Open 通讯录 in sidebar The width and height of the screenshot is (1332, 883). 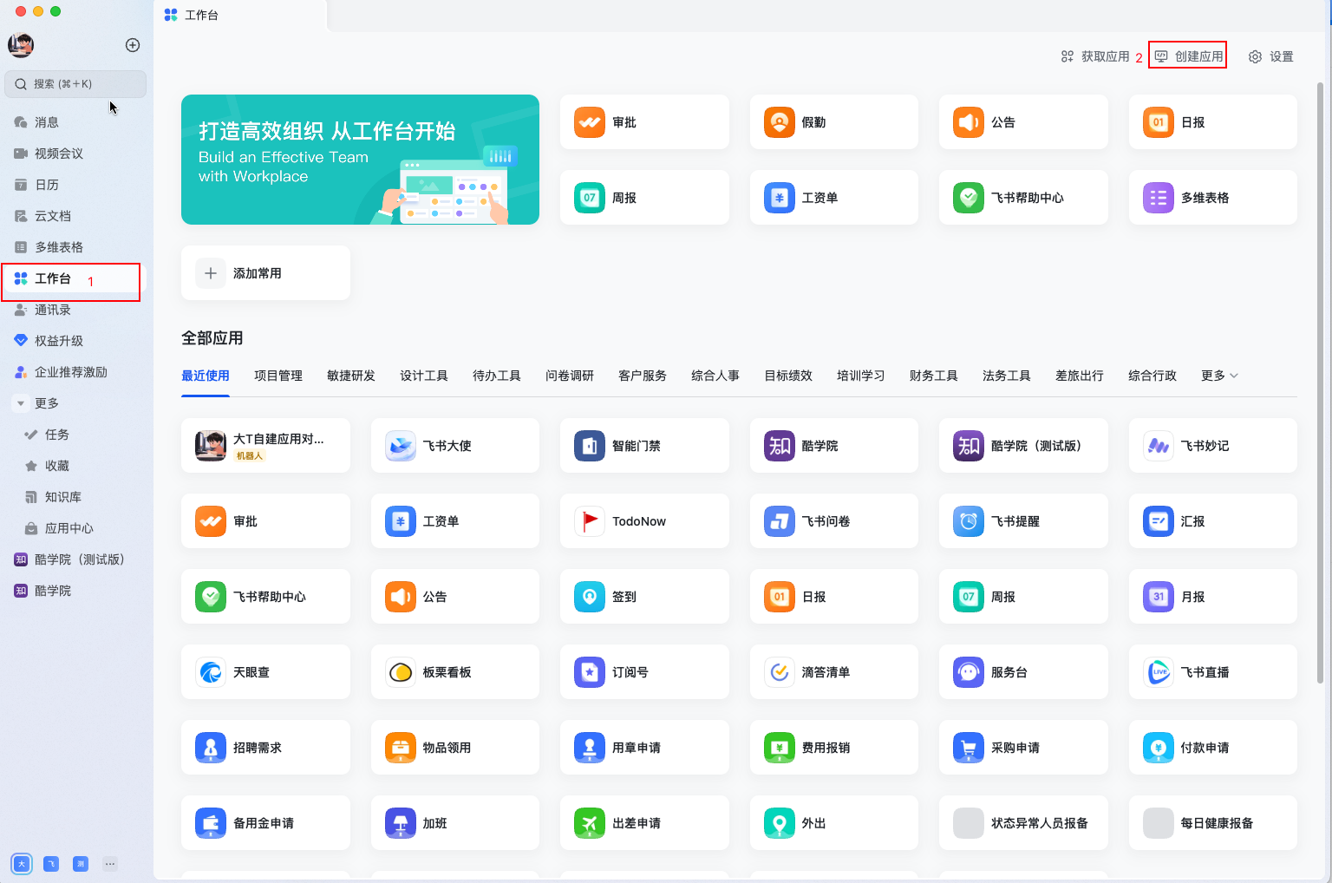coord(73,310)
